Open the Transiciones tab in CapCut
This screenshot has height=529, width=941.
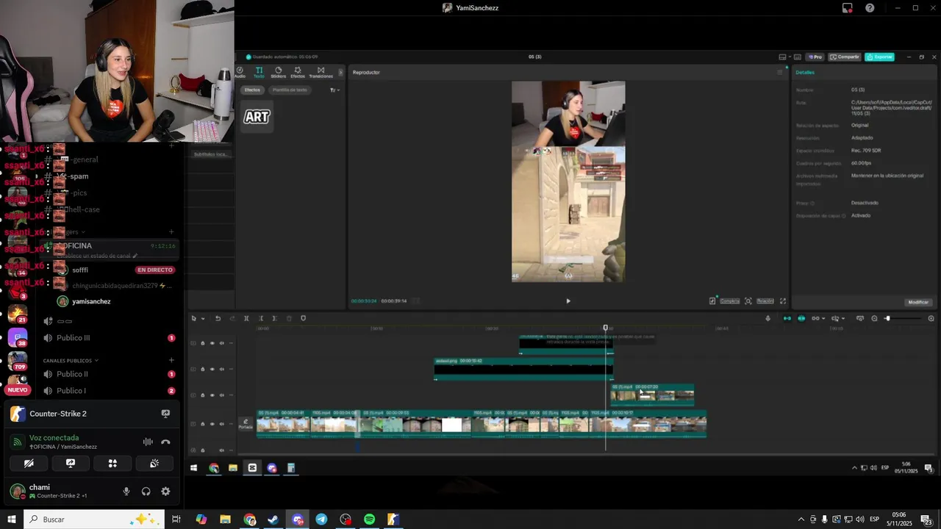tap(321, 72)
